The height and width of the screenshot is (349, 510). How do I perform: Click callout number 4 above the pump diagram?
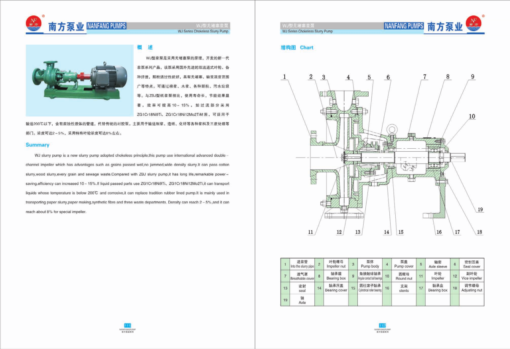click(348, 77)
